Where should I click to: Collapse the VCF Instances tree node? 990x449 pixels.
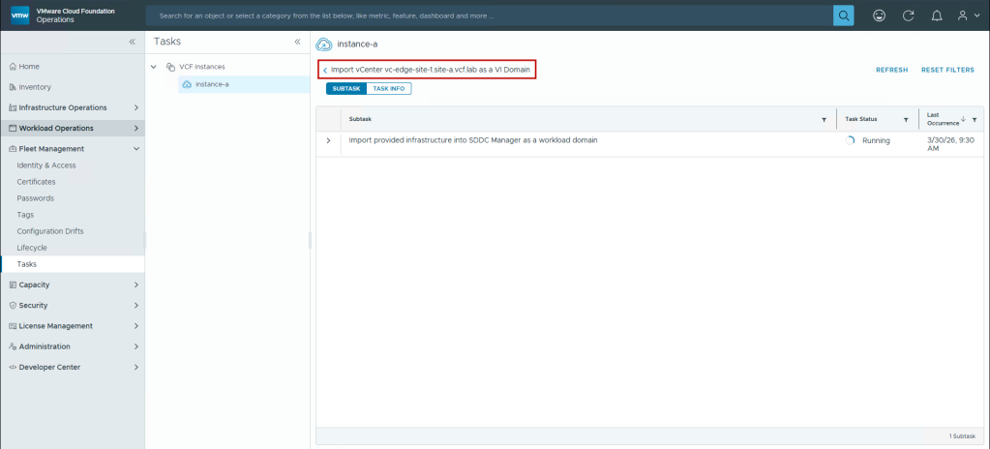154,67
